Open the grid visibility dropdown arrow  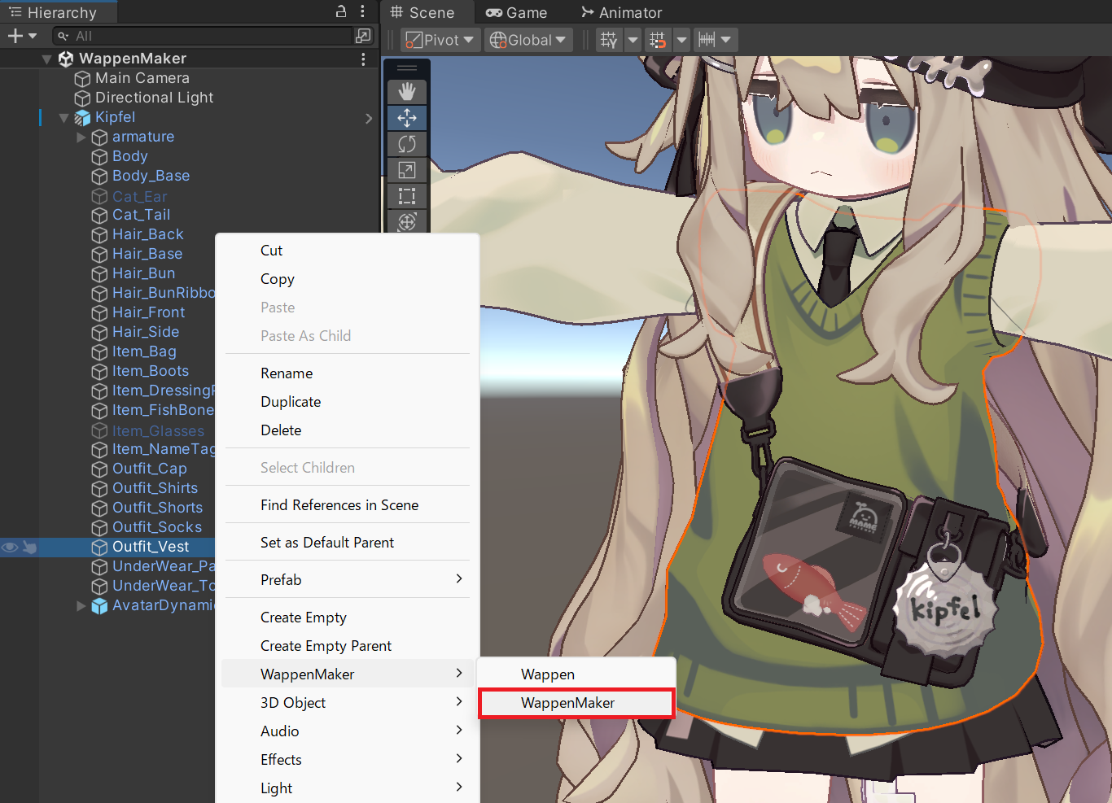coord(633,40)
